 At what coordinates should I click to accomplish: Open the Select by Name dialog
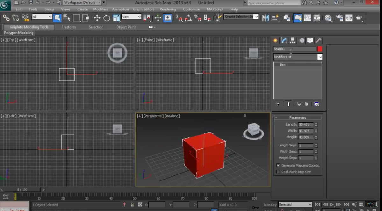[x=67, y=18]
